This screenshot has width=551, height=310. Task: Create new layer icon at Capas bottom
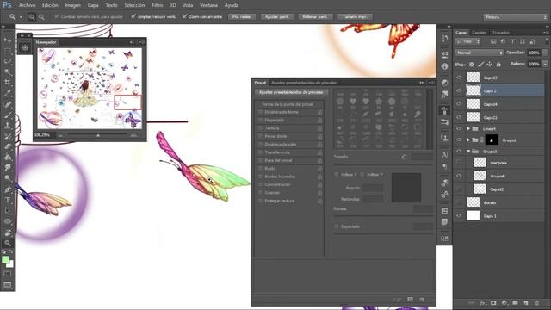point(526,302)
